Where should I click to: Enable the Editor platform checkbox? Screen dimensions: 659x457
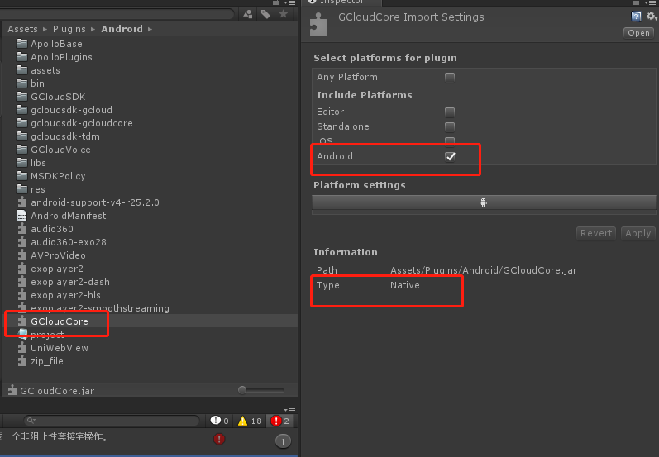pos(450,112)
